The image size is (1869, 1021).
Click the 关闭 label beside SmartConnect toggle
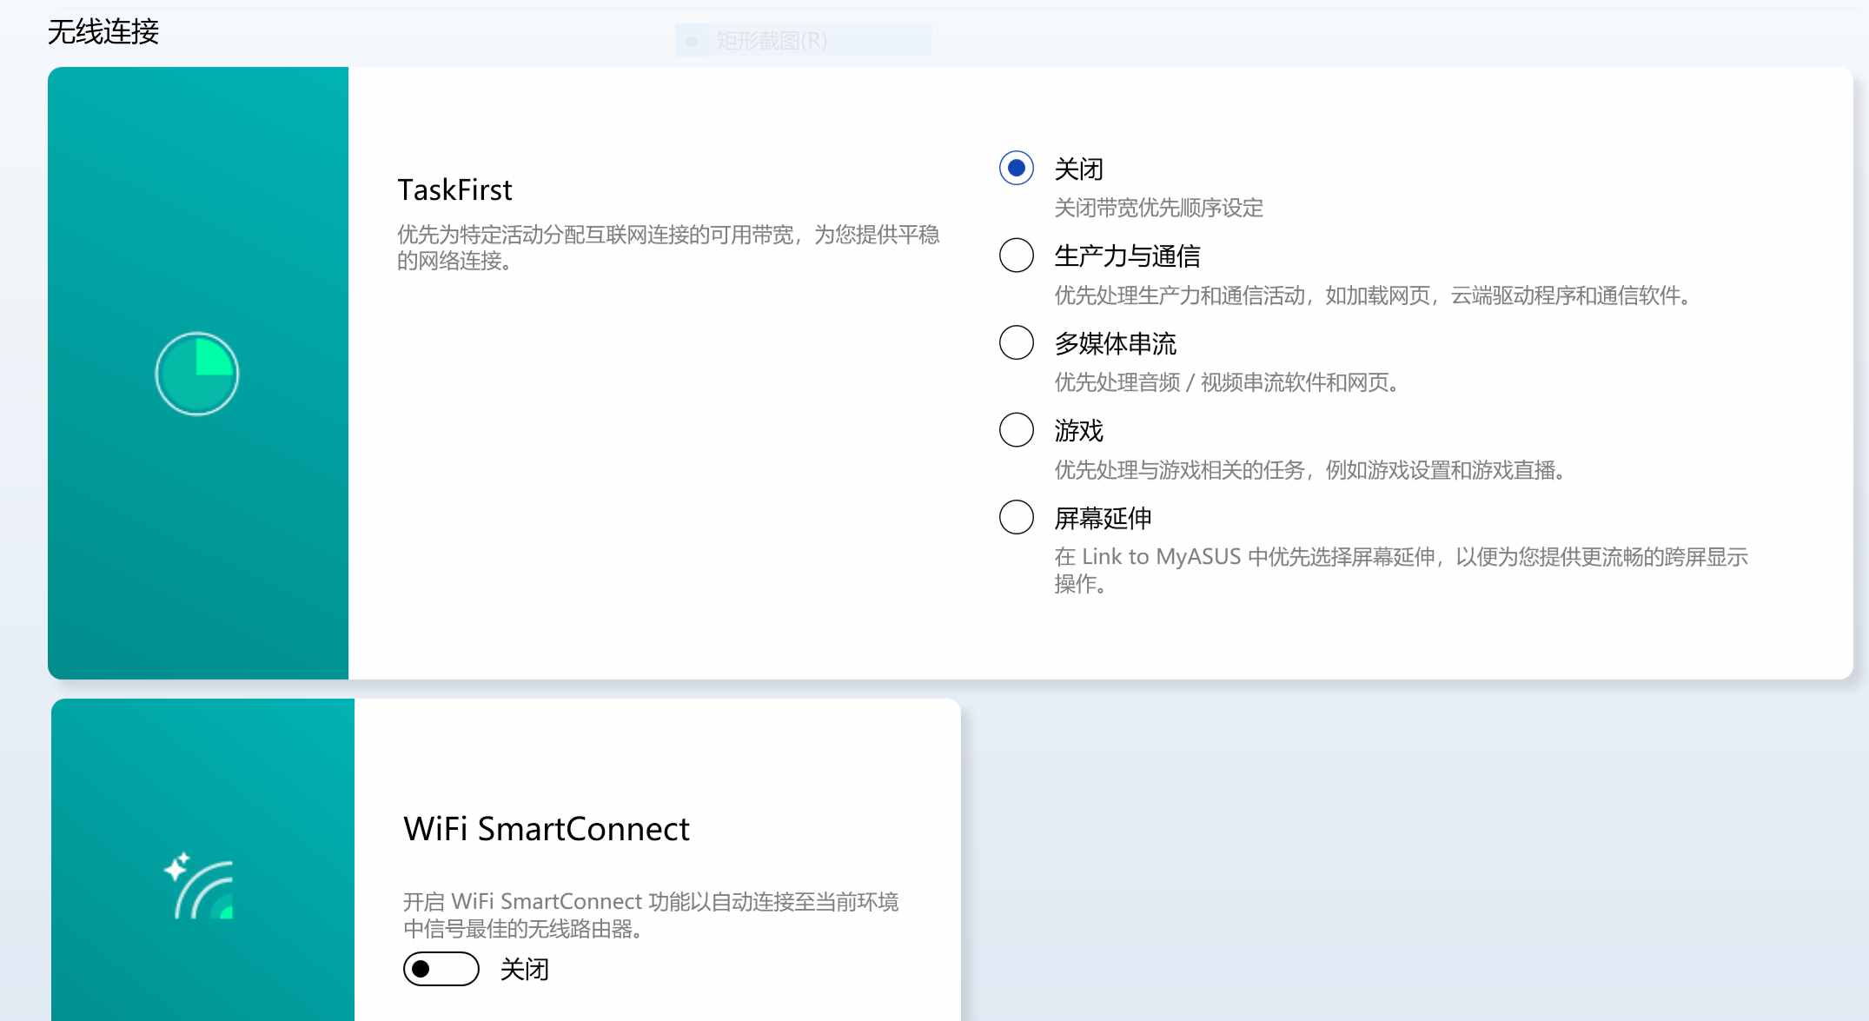coord(524,969)
